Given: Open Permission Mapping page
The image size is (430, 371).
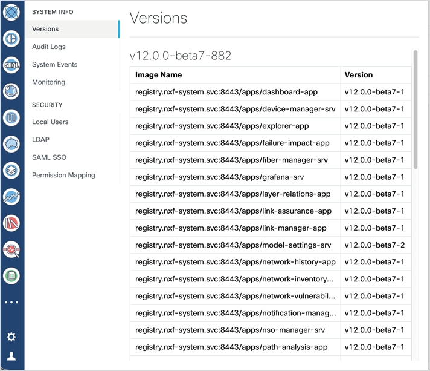Looking at the screenshot, I should (x=63, y=175).
